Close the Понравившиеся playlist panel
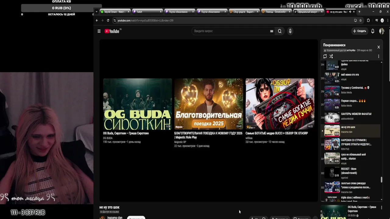Image resolution: width=390 pixels, height=219 pixels. pyautogui.click(x=378, y=47)
